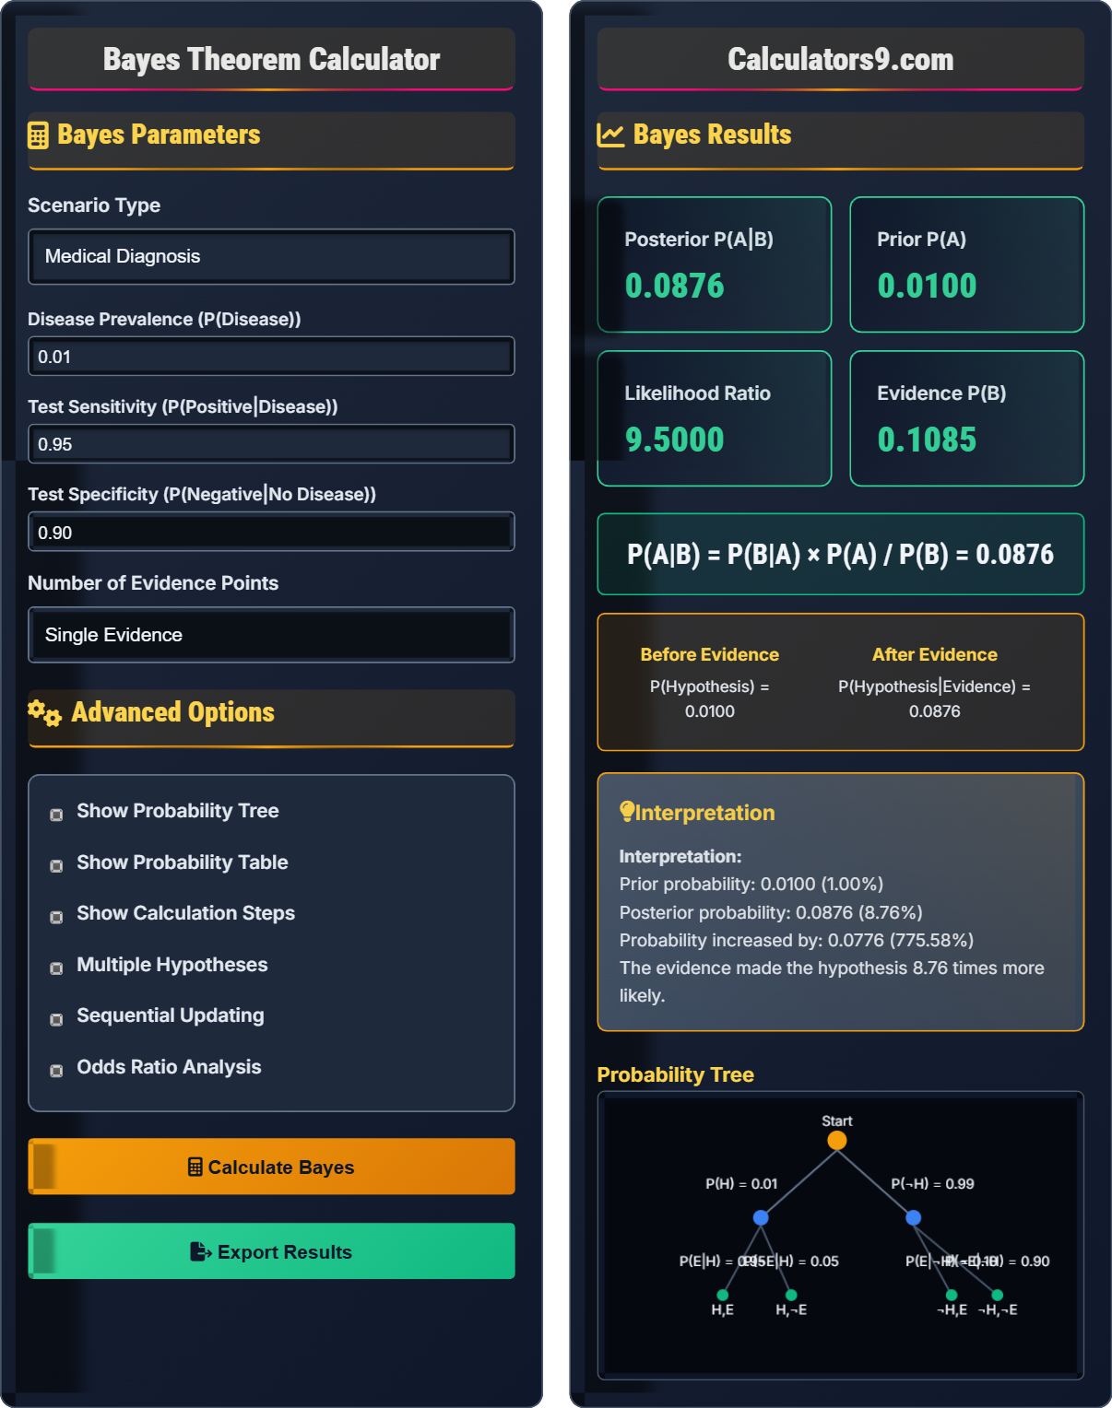Screen dimensions: 1112x1408
Task: Enable Show Probability Tree checkbox
Action: [x=56, y=815]
